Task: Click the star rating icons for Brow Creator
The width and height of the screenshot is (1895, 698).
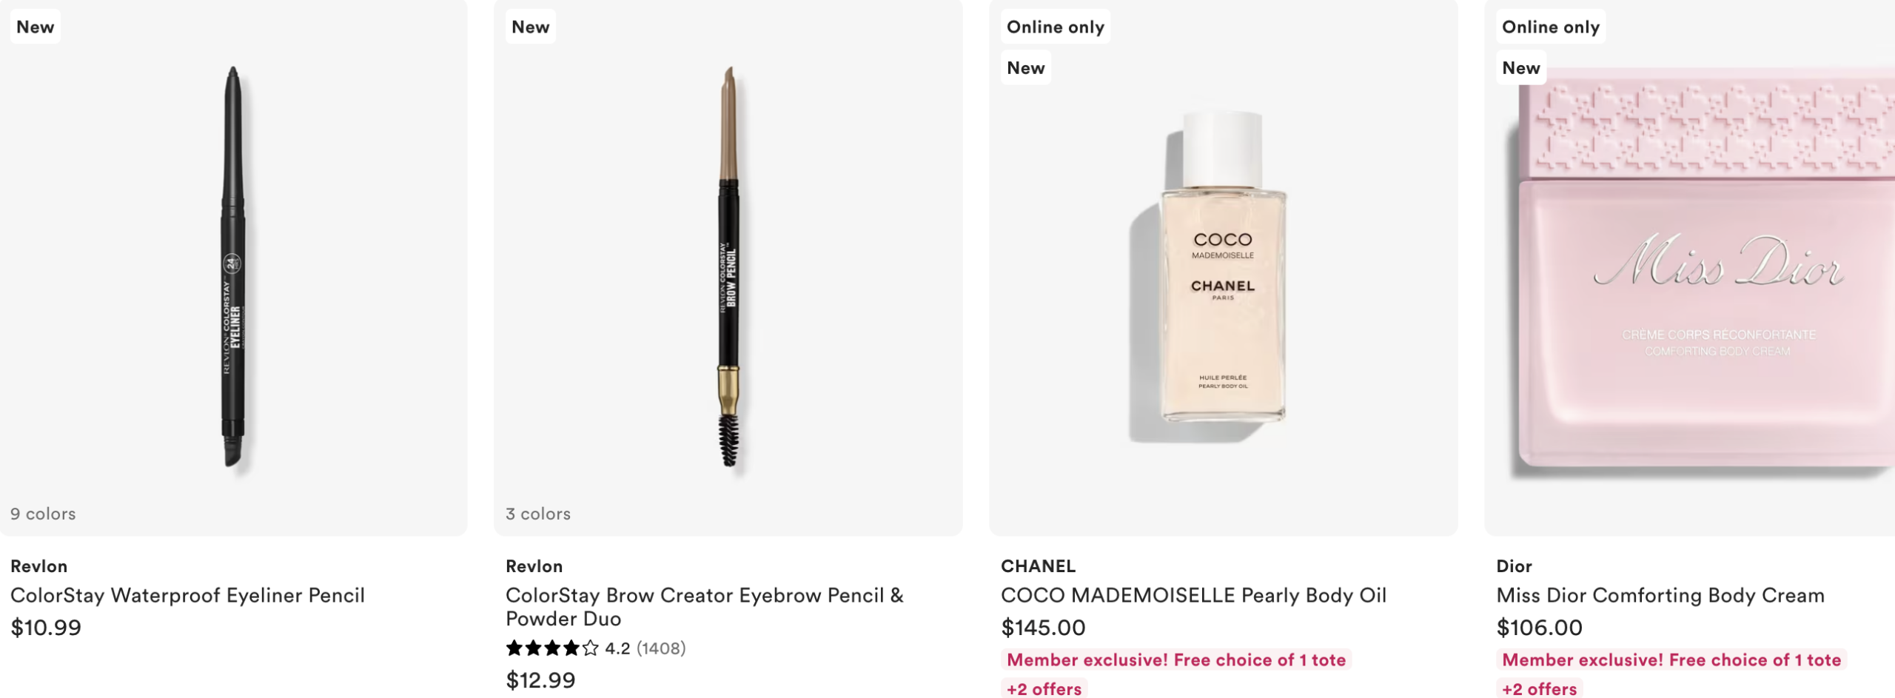Action: pos(551,648)
